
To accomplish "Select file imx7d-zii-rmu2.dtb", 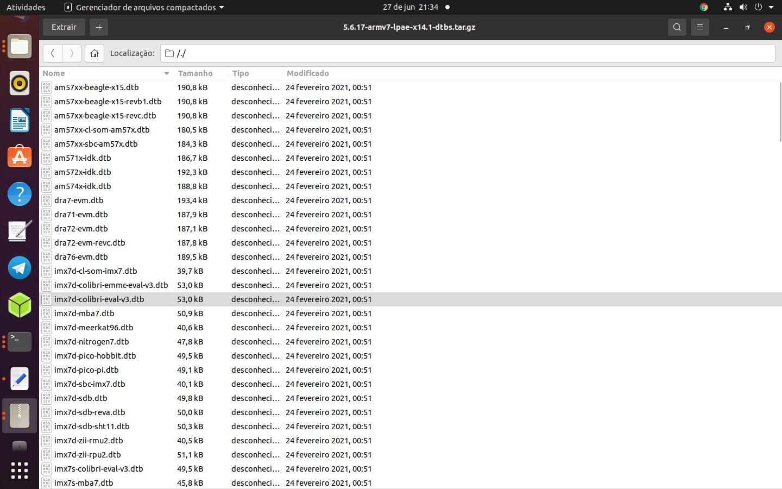I will pyautogui.click(x=411, y=441).
